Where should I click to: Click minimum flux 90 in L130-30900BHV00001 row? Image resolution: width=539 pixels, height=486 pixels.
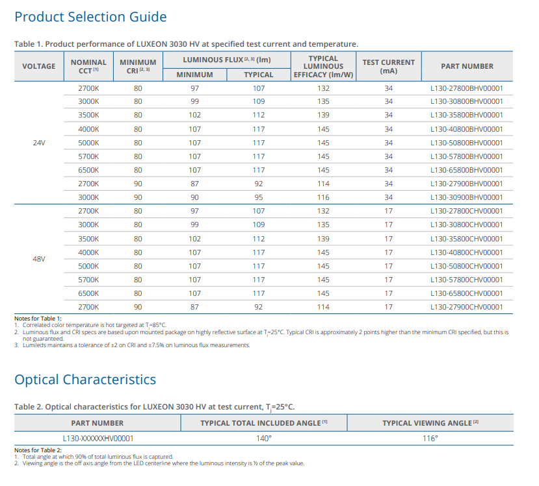[x=194, y=197]
